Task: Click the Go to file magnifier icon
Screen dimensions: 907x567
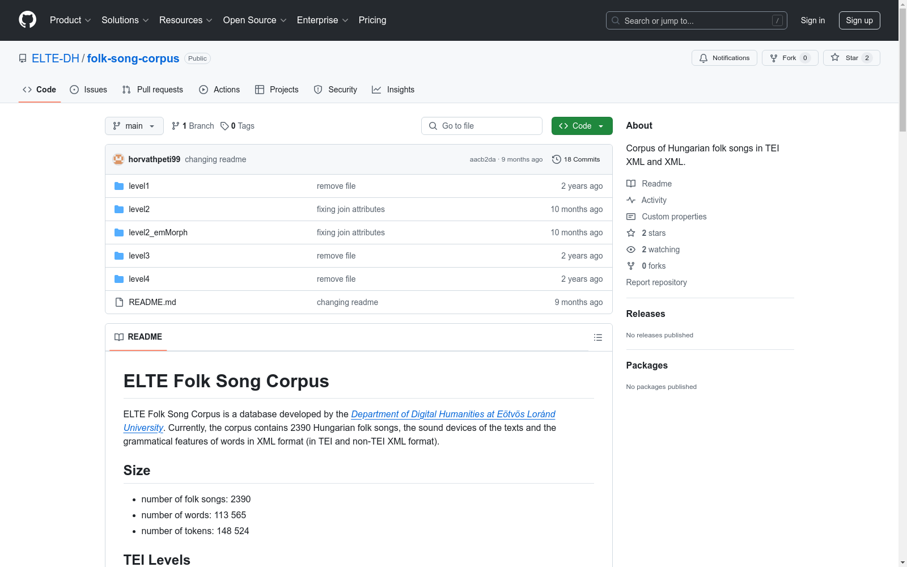Action: point(433,126)
